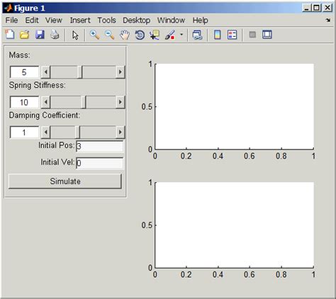Toggle the Insert Colorbar icon

click(218, 35)
